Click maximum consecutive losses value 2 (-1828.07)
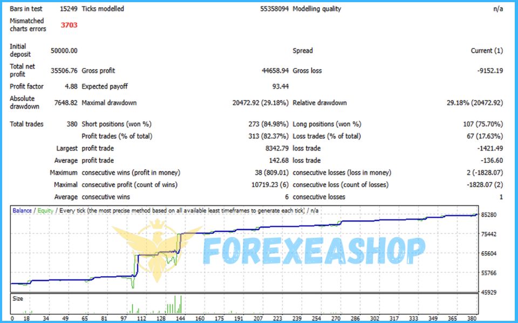The image size is (518, 323). tap(485, 173)
